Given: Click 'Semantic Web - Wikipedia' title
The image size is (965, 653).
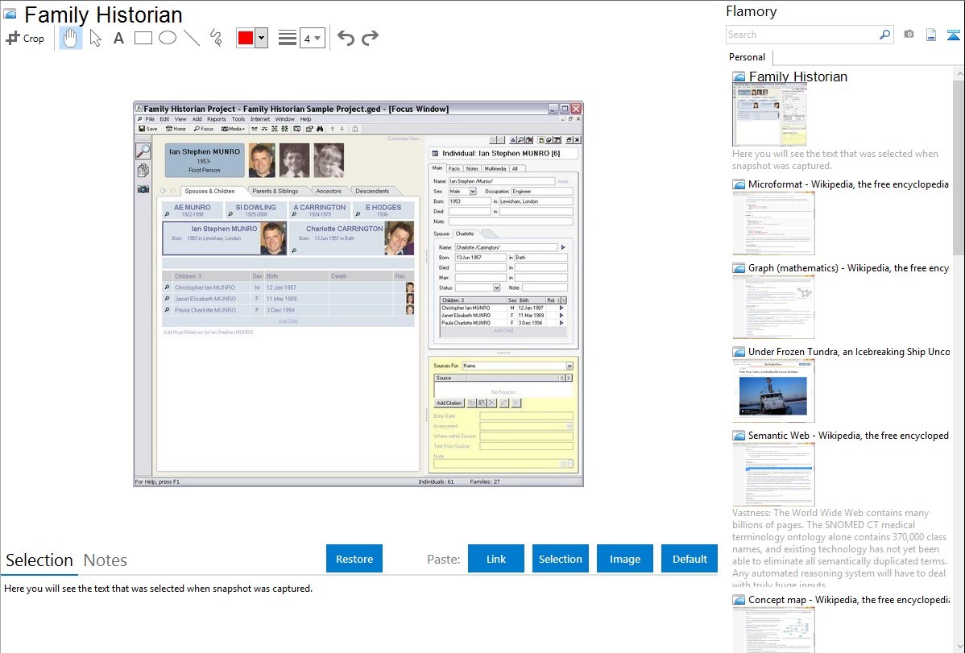Looking at the screenshot, I should tap(848, 436).
